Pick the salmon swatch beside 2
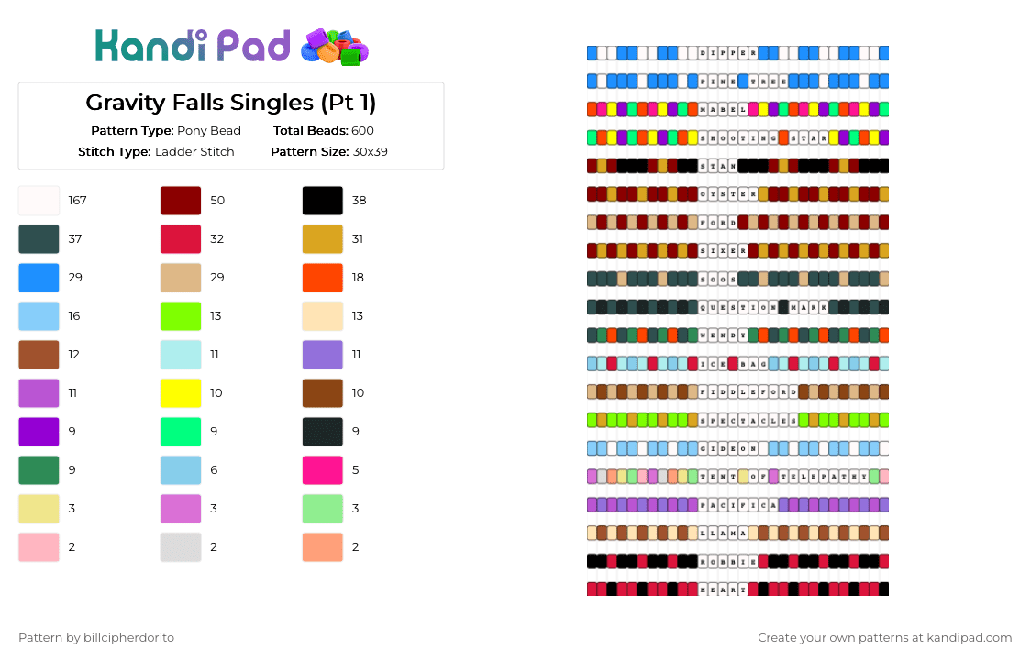 click(x=322, y=547)
